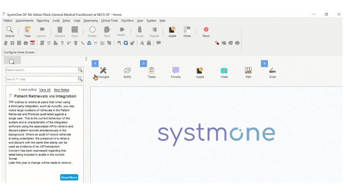Click the View All notices link

45,90
